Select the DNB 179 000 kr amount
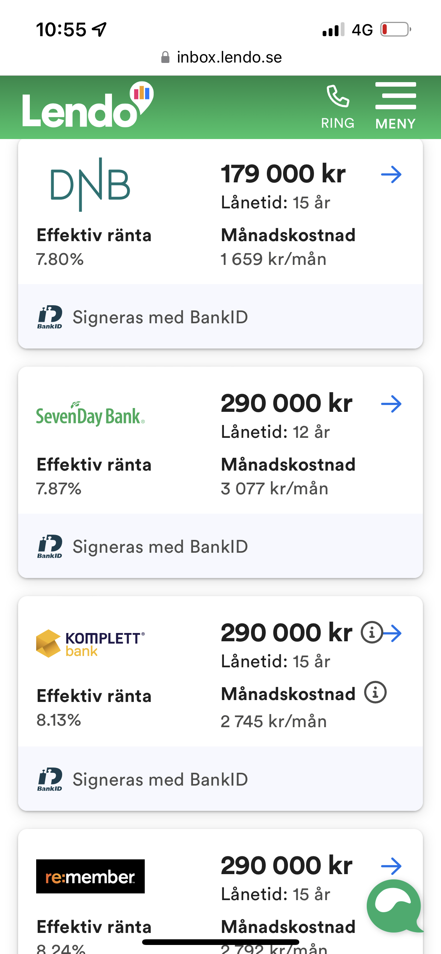Image resolution: width=441 pixels, height=954 pixels. [283, 174]
